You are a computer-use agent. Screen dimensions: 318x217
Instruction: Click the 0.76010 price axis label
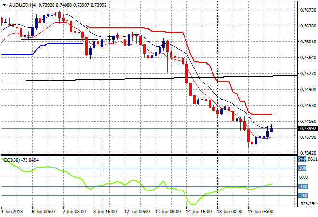click(x=308, y=42)
